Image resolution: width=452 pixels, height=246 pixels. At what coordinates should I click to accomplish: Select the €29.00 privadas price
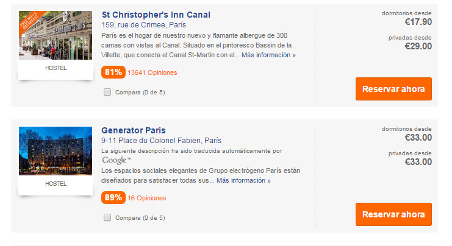[418, 46]
